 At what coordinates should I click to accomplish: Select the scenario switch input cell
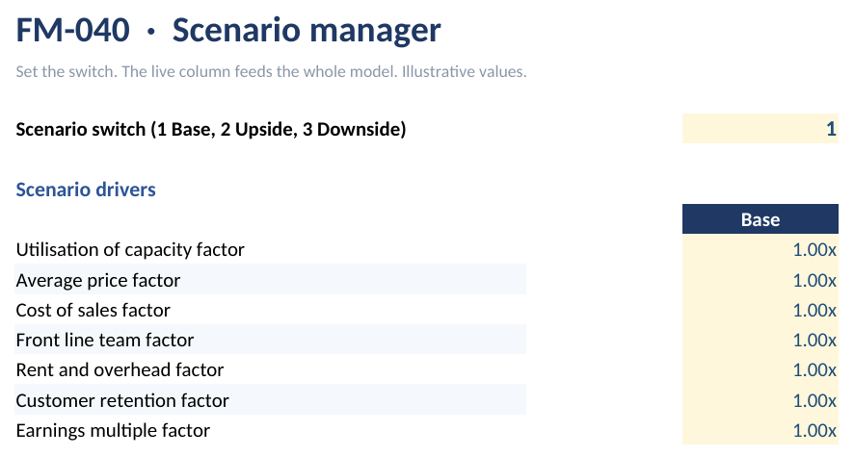(x=760, y=129)
